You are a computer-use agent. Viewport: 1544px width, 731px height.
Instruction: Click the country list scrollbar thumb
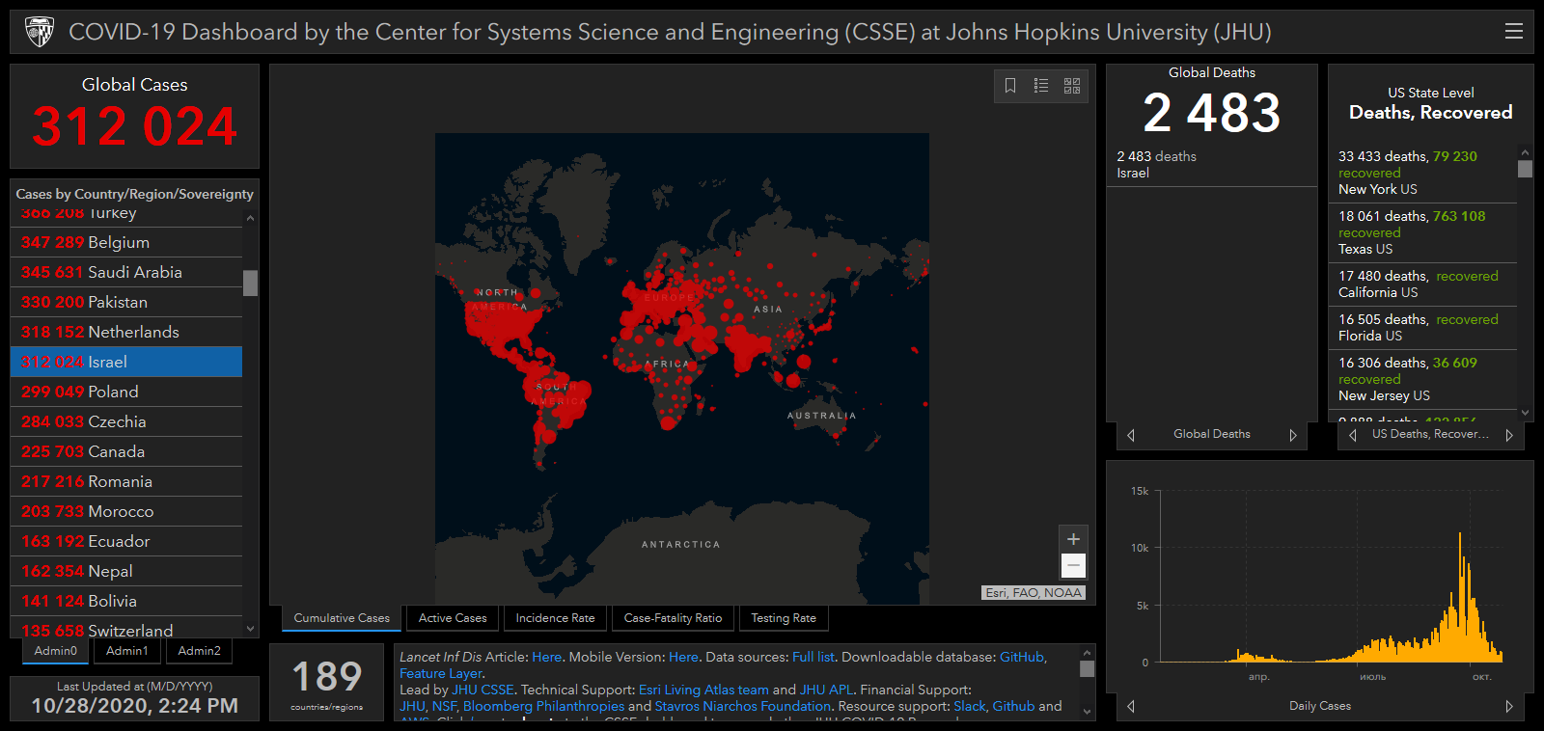(x=251, y=284)
